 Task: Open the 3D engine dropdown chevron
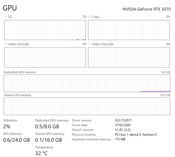[5, 17]
